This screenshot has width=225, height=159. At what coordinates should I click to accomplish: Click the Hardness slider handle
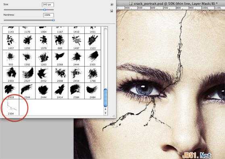tap(53, 20)
